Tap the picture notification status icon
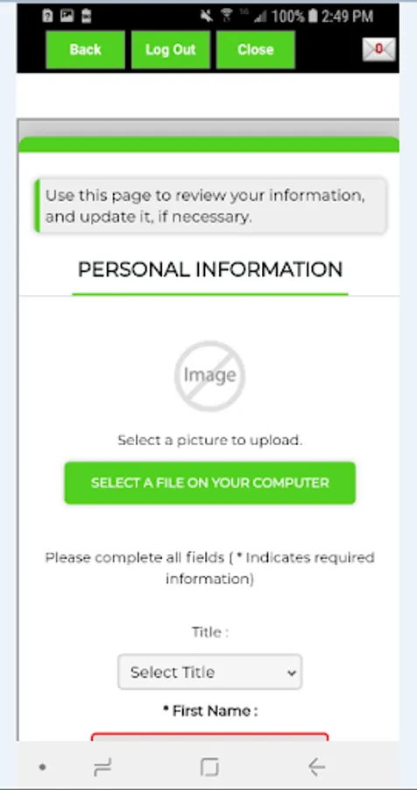Image resolution: width=417 pixels, height=790 pixels. [67, 16]
